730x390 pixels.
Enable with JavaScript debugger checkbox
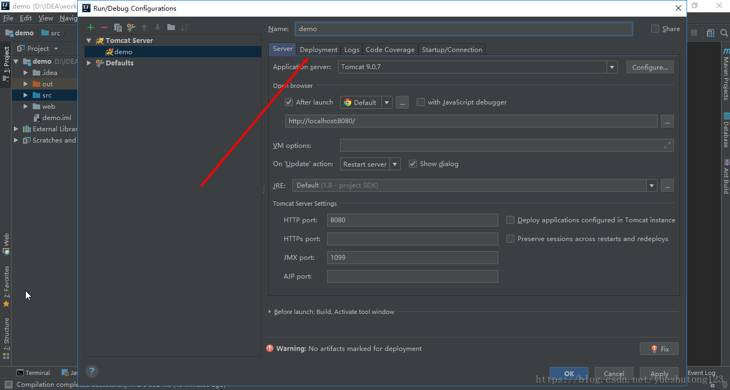pos(421,102)
